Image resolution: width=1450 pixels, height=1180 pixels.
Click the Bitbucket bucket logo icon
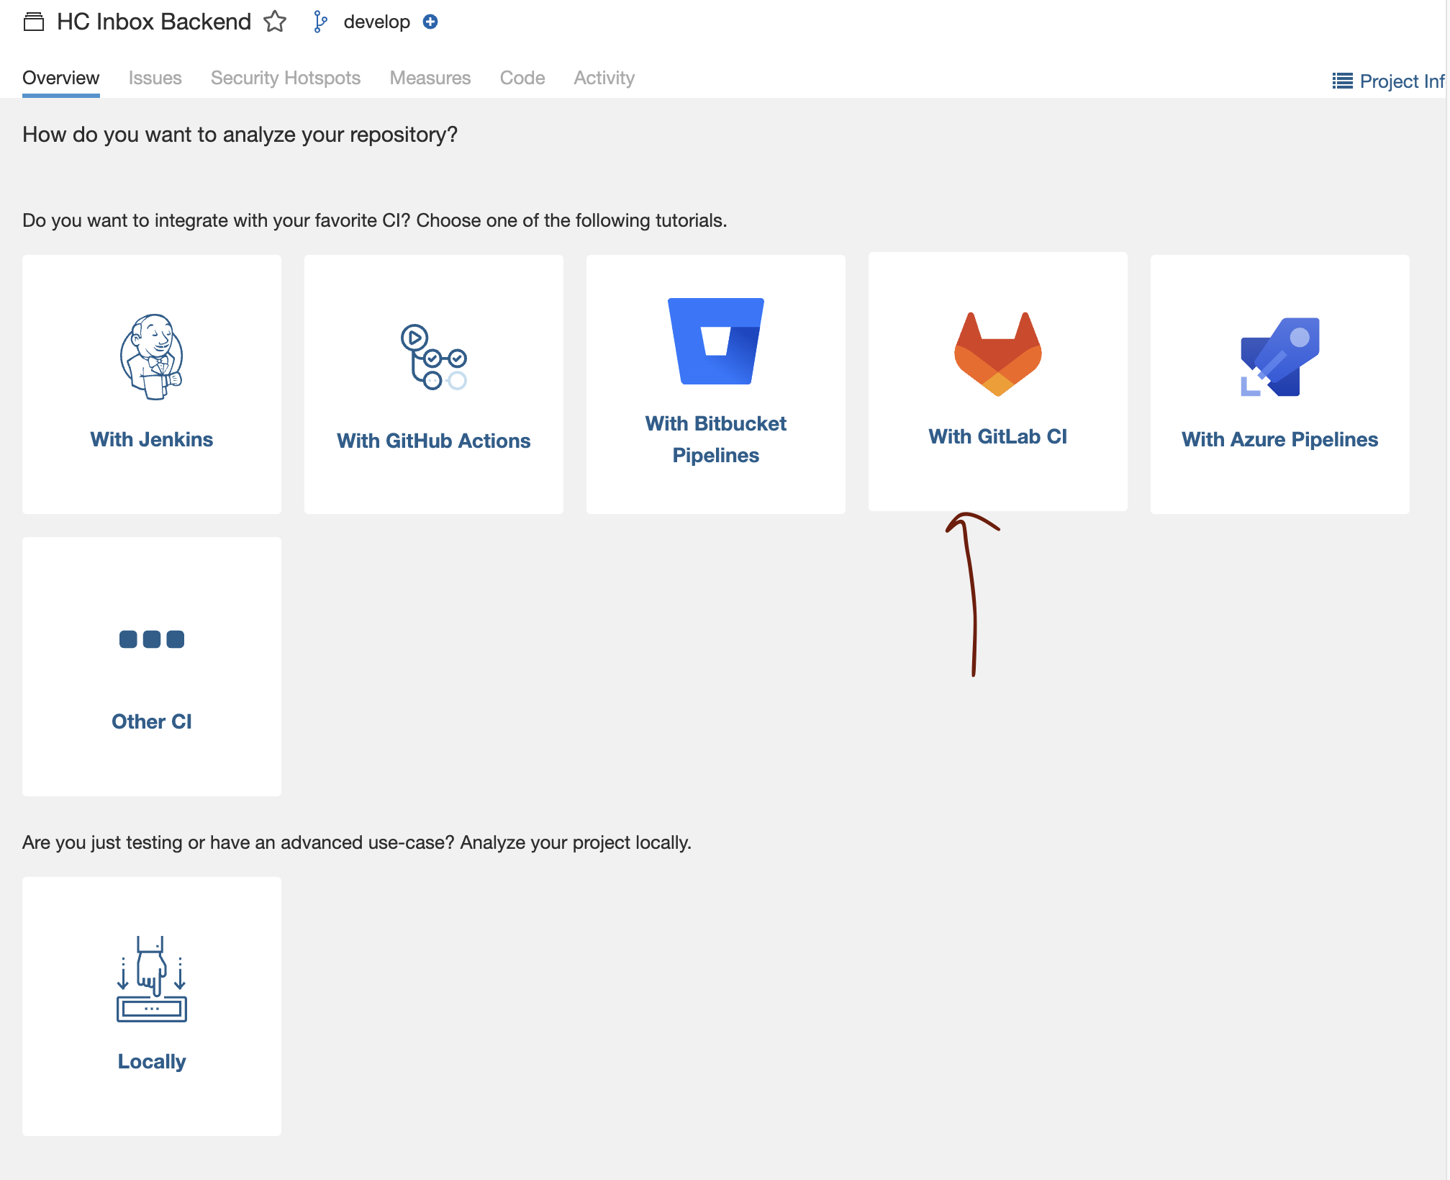pos(716,341)
